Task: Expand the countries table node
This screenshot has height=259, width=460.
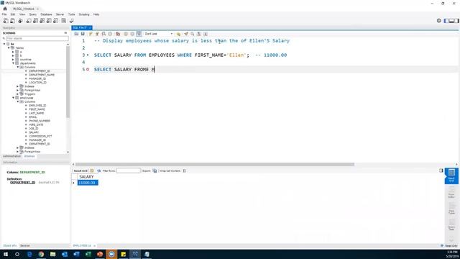Action: tap(13, 59)
